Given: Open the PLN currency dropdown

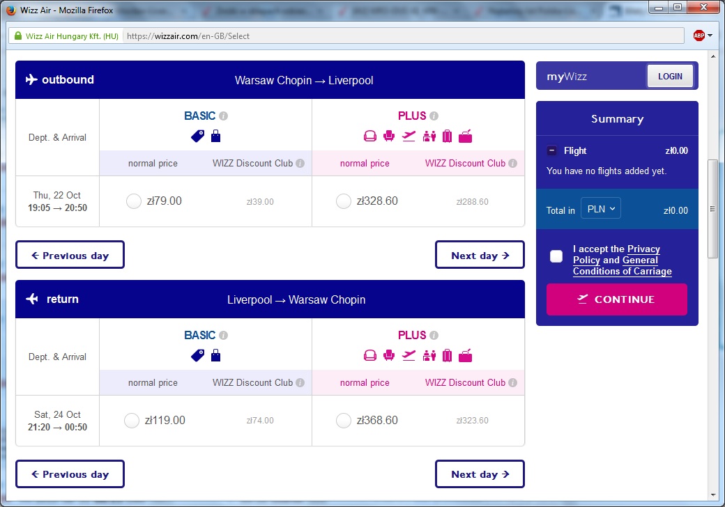Looking at the screenshot, I should click(601, 209).
